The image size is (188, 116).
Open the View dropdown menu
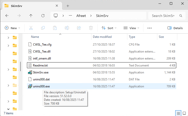click(x=131, y=28)
